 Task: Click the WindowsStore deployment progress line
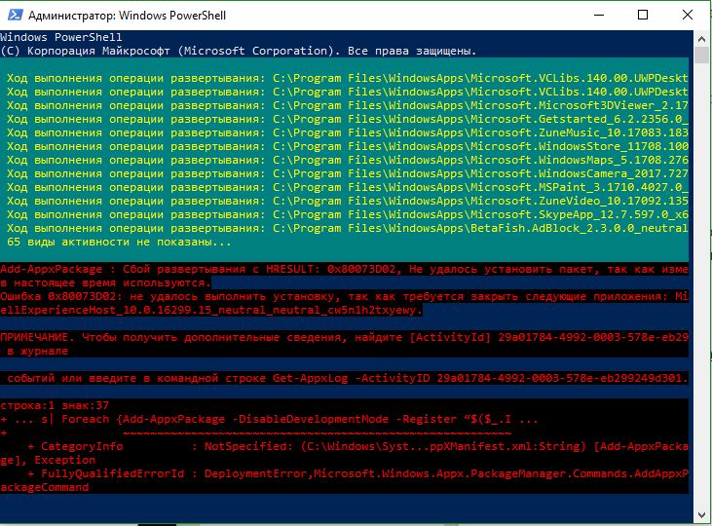pyautogui.click(x=348, y=146)
